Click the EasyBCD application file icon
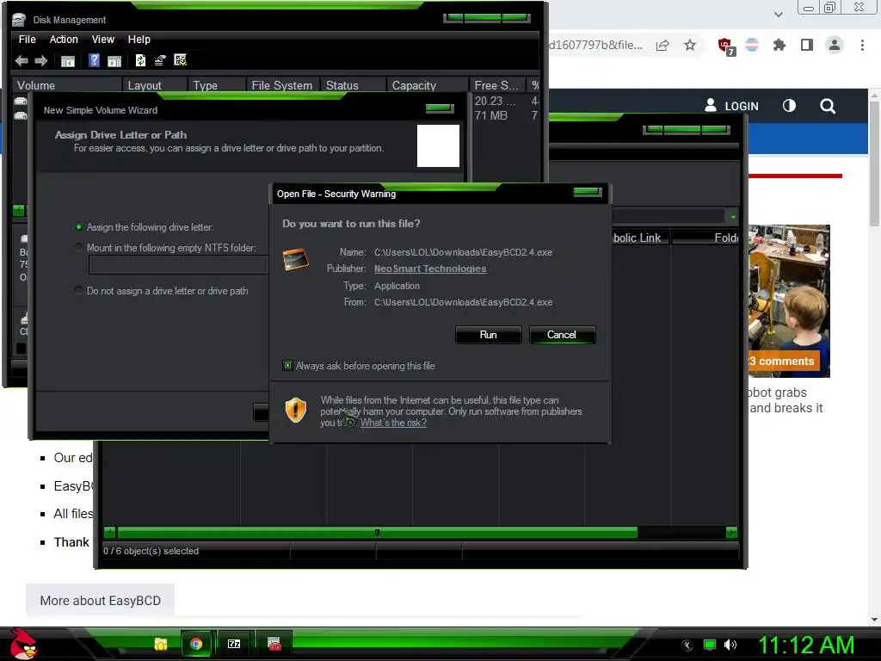Image resolution: width=881 pixels, height=661 pixels. coord(296,259)
